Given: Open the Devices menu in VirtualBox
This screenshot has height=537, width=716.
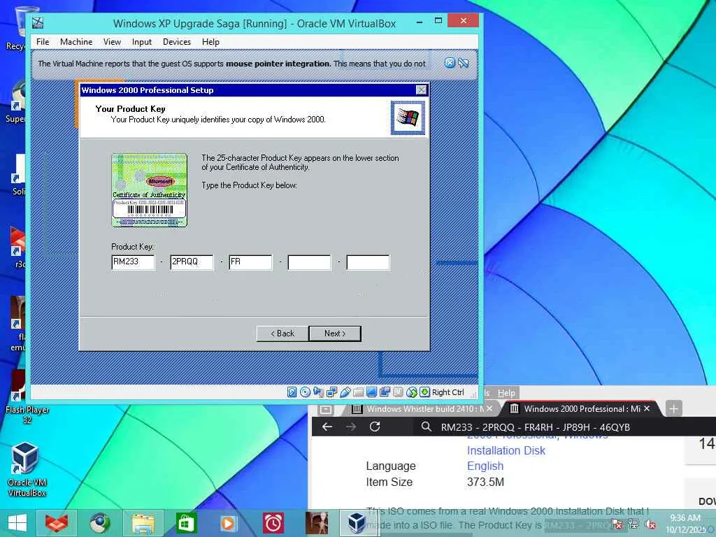Looking at the screenshot, I should (177, 41).
